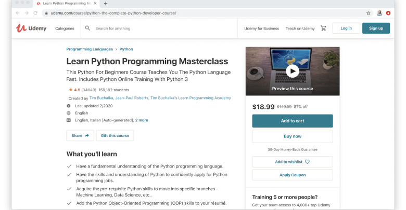Open Tim Buchalka's Learn Programming Academy link
This screenshot has width=406, height=210.
(x=191, y=98)
